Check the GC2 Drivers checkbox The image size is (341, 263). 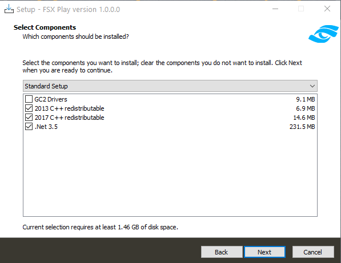tap(29, 99)
